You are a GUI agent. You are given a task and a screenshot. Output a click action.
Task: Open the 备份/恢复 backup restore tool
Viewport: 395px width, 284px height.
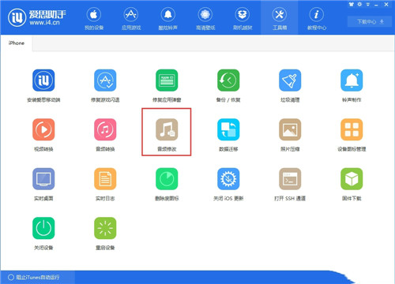pos(228,80)
